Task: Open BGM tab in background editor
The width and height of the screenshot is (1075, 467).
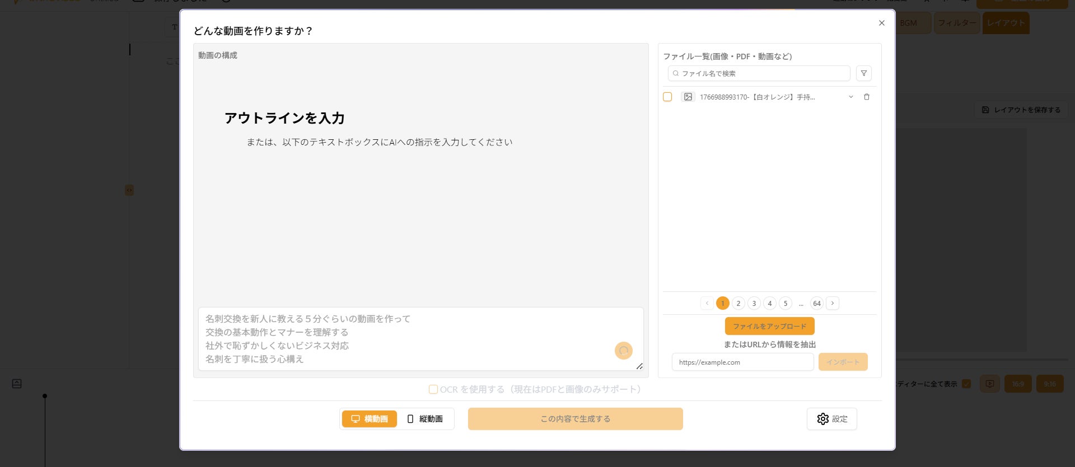Action: click(x=913, y=23)
